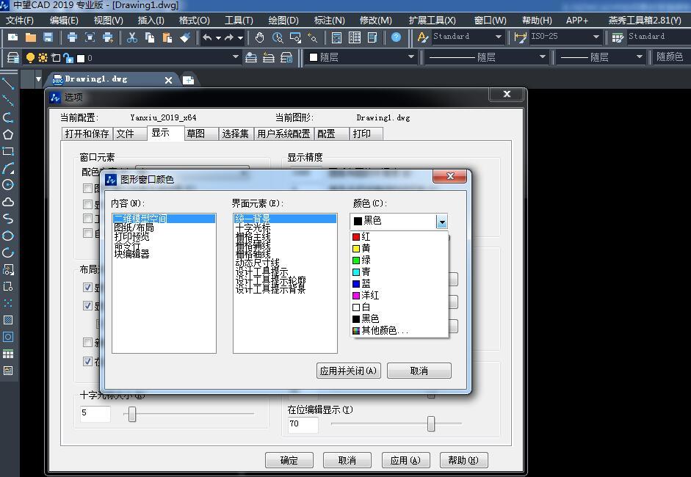
Task: Choose the 红 red color option
Action: (399, 236)
